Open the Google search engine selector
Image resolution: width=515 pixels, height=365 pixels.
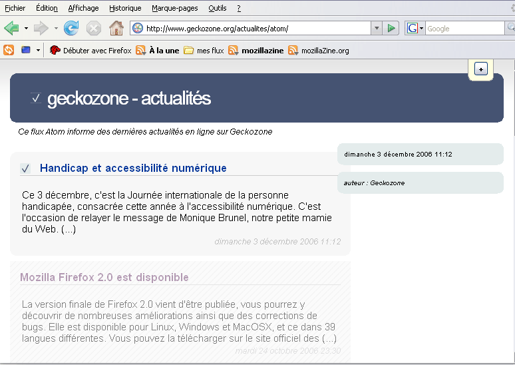click(x=415, y=28)
